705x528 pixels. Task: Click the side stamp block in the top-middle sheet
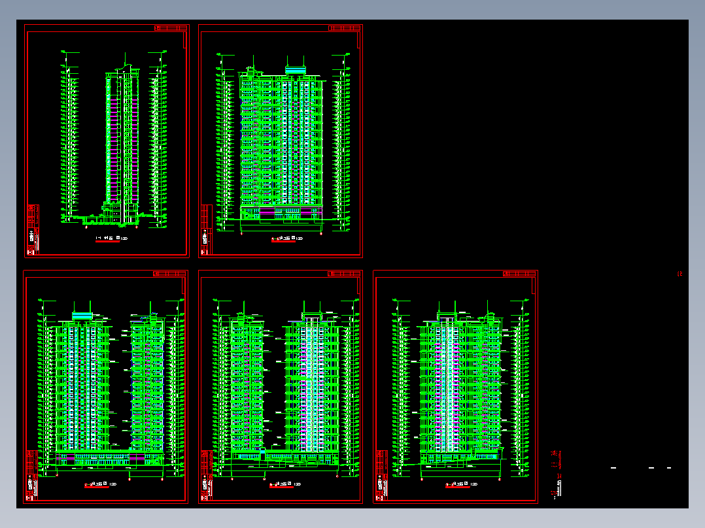[x=207, y=229]
